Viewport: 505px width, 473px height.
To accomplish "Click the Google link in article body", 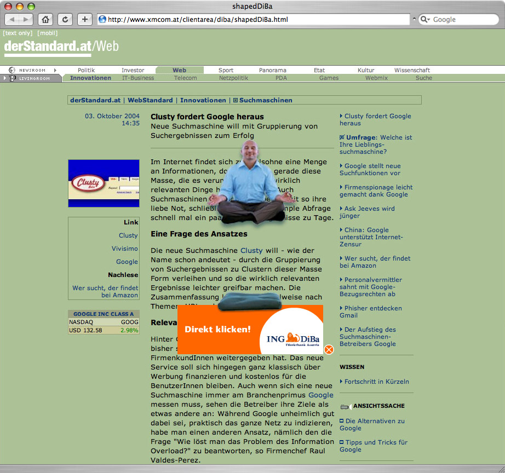I will click(321, 395).
